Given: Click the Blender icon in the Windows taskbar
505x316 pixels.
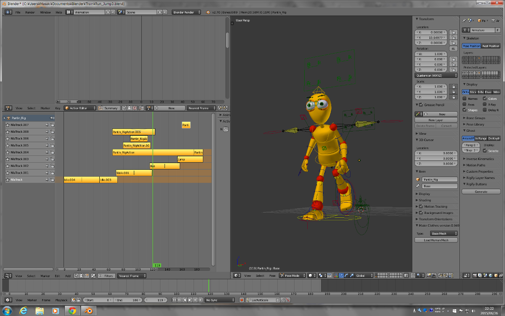Looking at the screenshot, I should (x=89, y=311).
